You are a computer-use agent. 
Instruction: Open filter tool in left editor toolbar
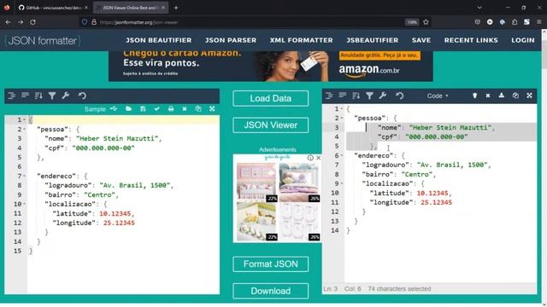tap(52, 96)
